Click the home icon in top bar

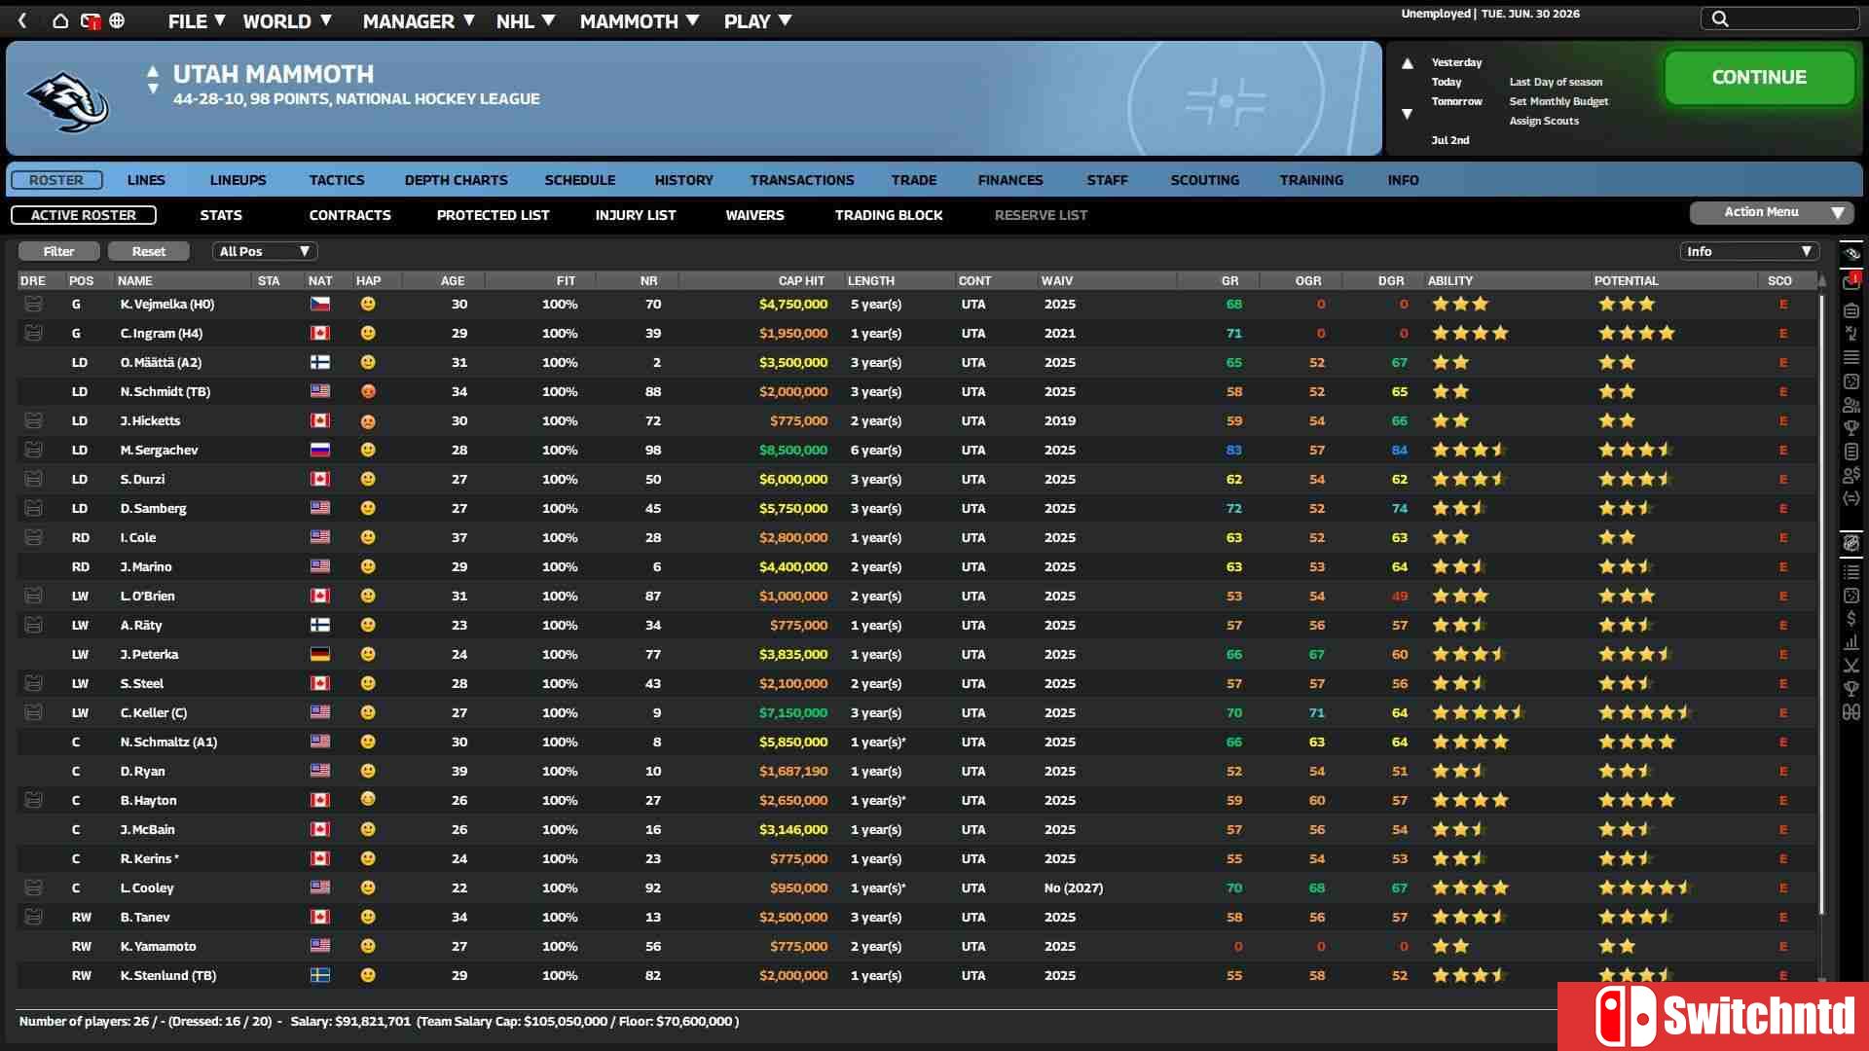60,20
